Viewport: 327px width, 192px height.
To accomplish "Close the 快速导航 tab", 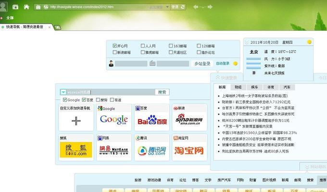I will tap(50, 27).
